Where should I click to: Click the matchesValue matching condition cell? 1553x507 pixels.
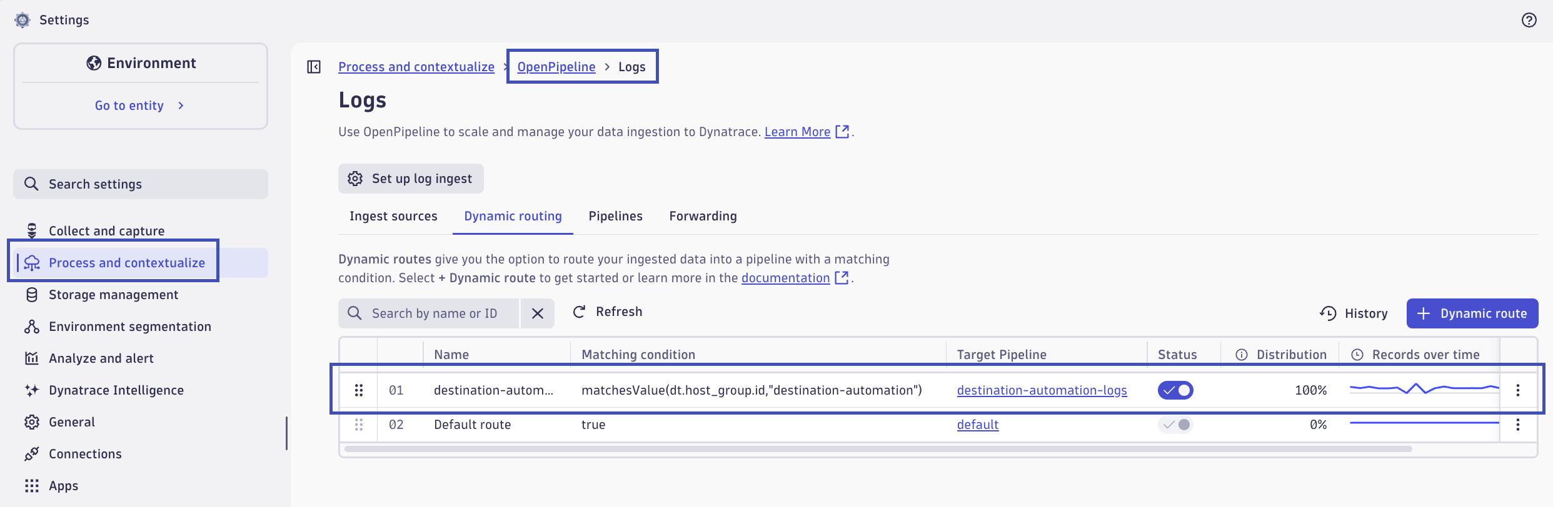coord(751,390)
